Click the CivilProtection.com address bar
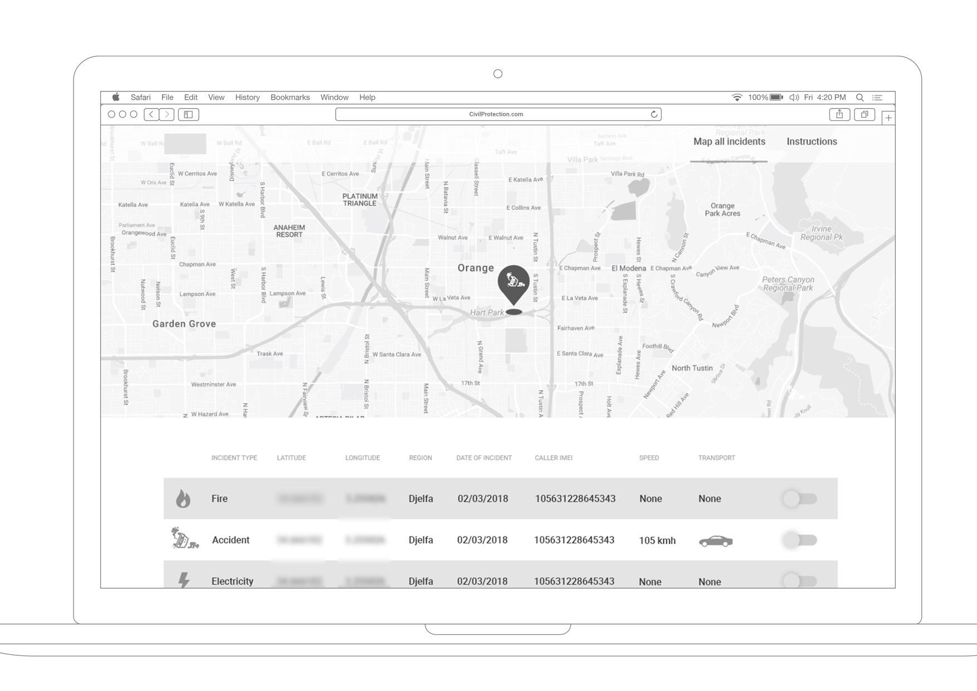 pos(498,114)
